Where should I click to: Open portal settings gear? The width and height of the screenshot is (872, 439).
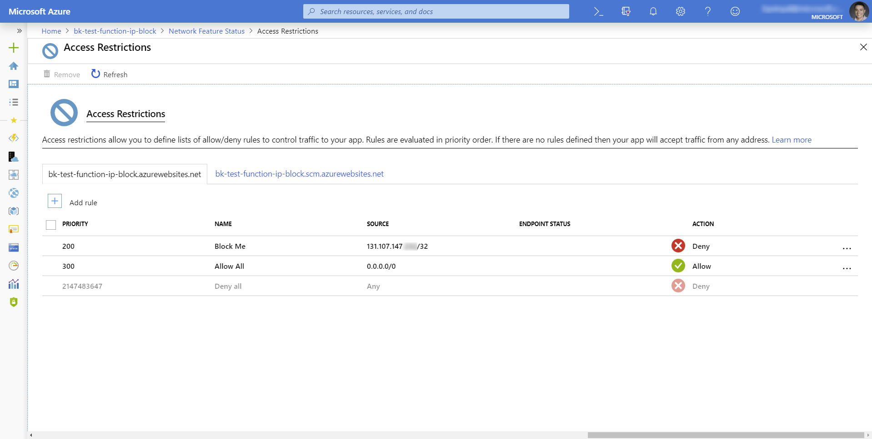(680, 11)
